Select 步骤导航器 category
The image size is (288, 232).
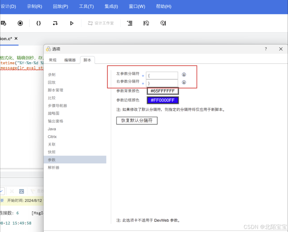point(57,106)
